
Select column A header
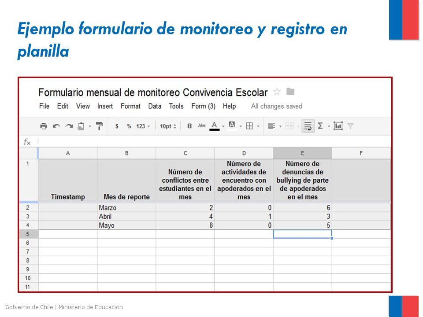tap(68, 153)
